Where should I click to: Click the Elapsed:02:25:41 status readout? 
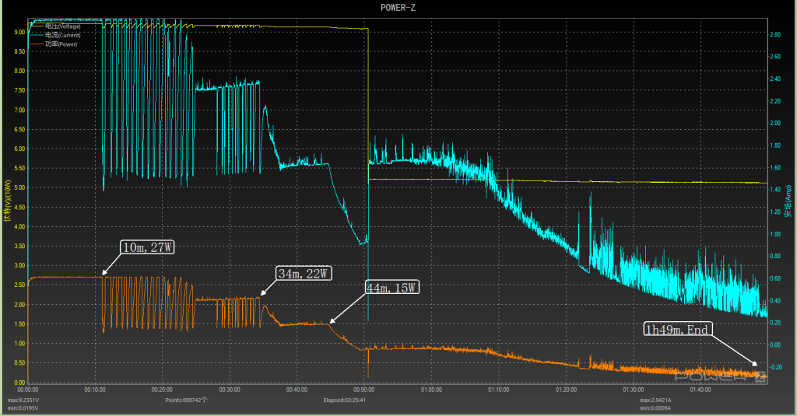click(345, 400)
